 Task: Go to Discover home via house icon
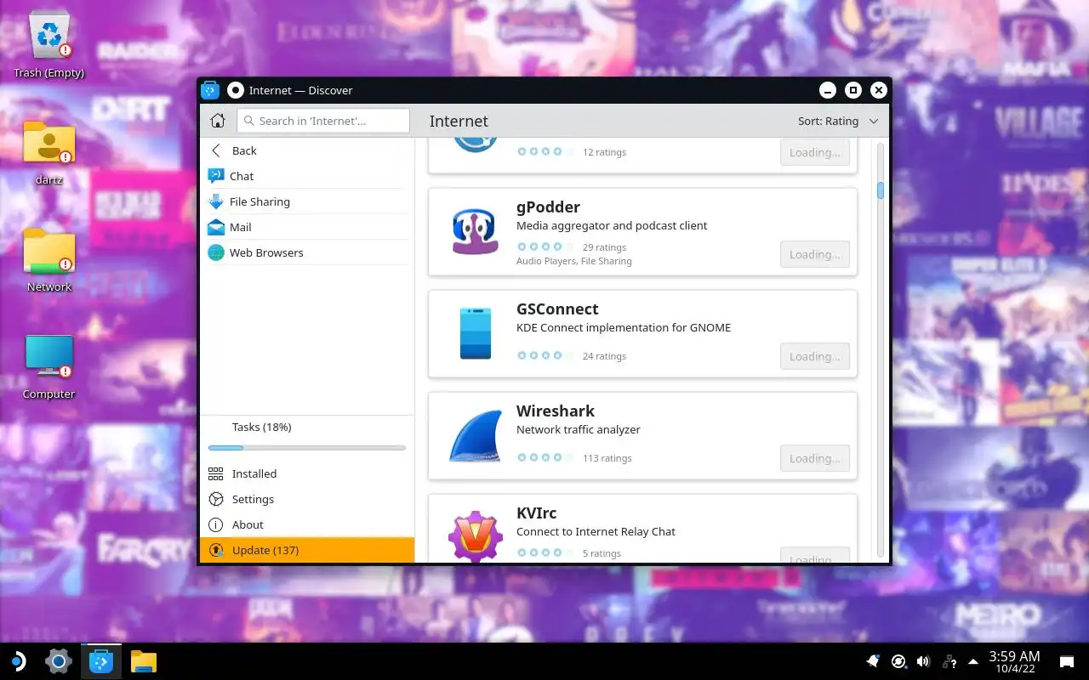coord(218,121)
